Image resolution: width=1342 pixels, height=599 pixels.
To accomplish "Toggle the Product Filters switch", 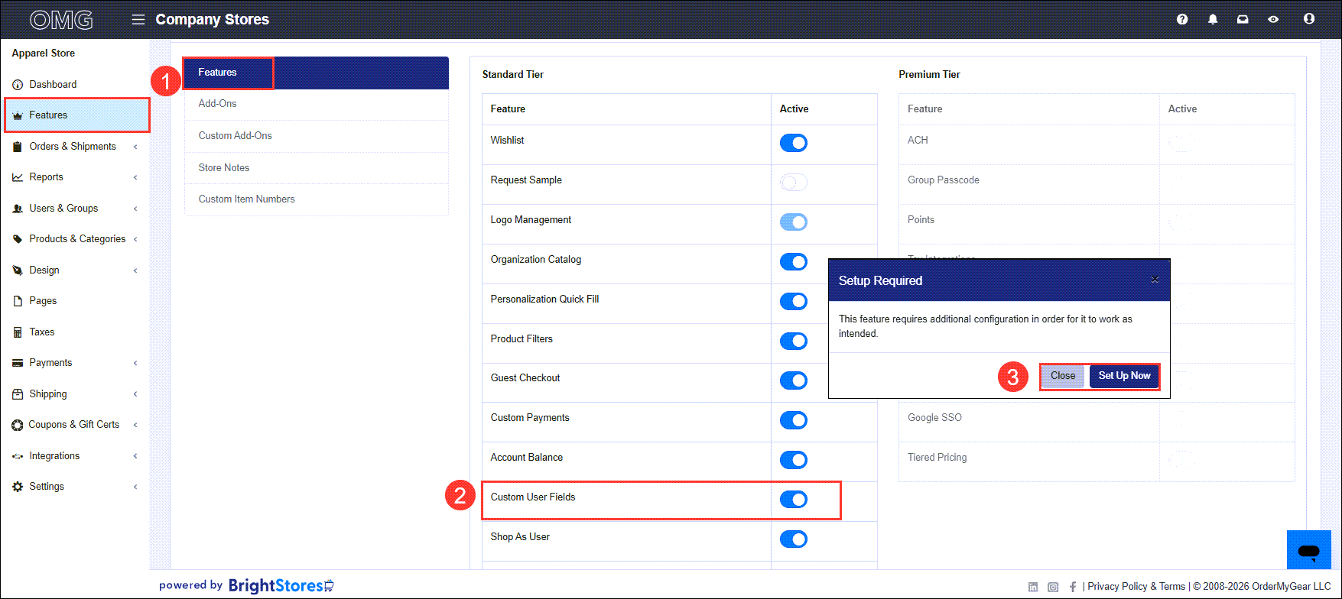I will pyautogui.click(x=794, y=341).
